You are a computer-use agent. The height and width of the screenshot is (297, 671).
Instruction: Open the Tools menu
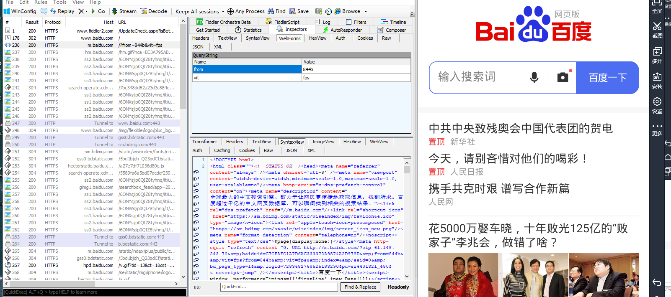click(x=60, y=2)
